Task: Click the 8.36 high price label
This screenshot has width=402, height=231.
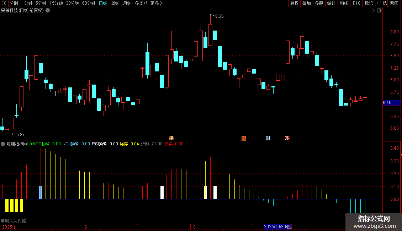Action: pos(219,16)
